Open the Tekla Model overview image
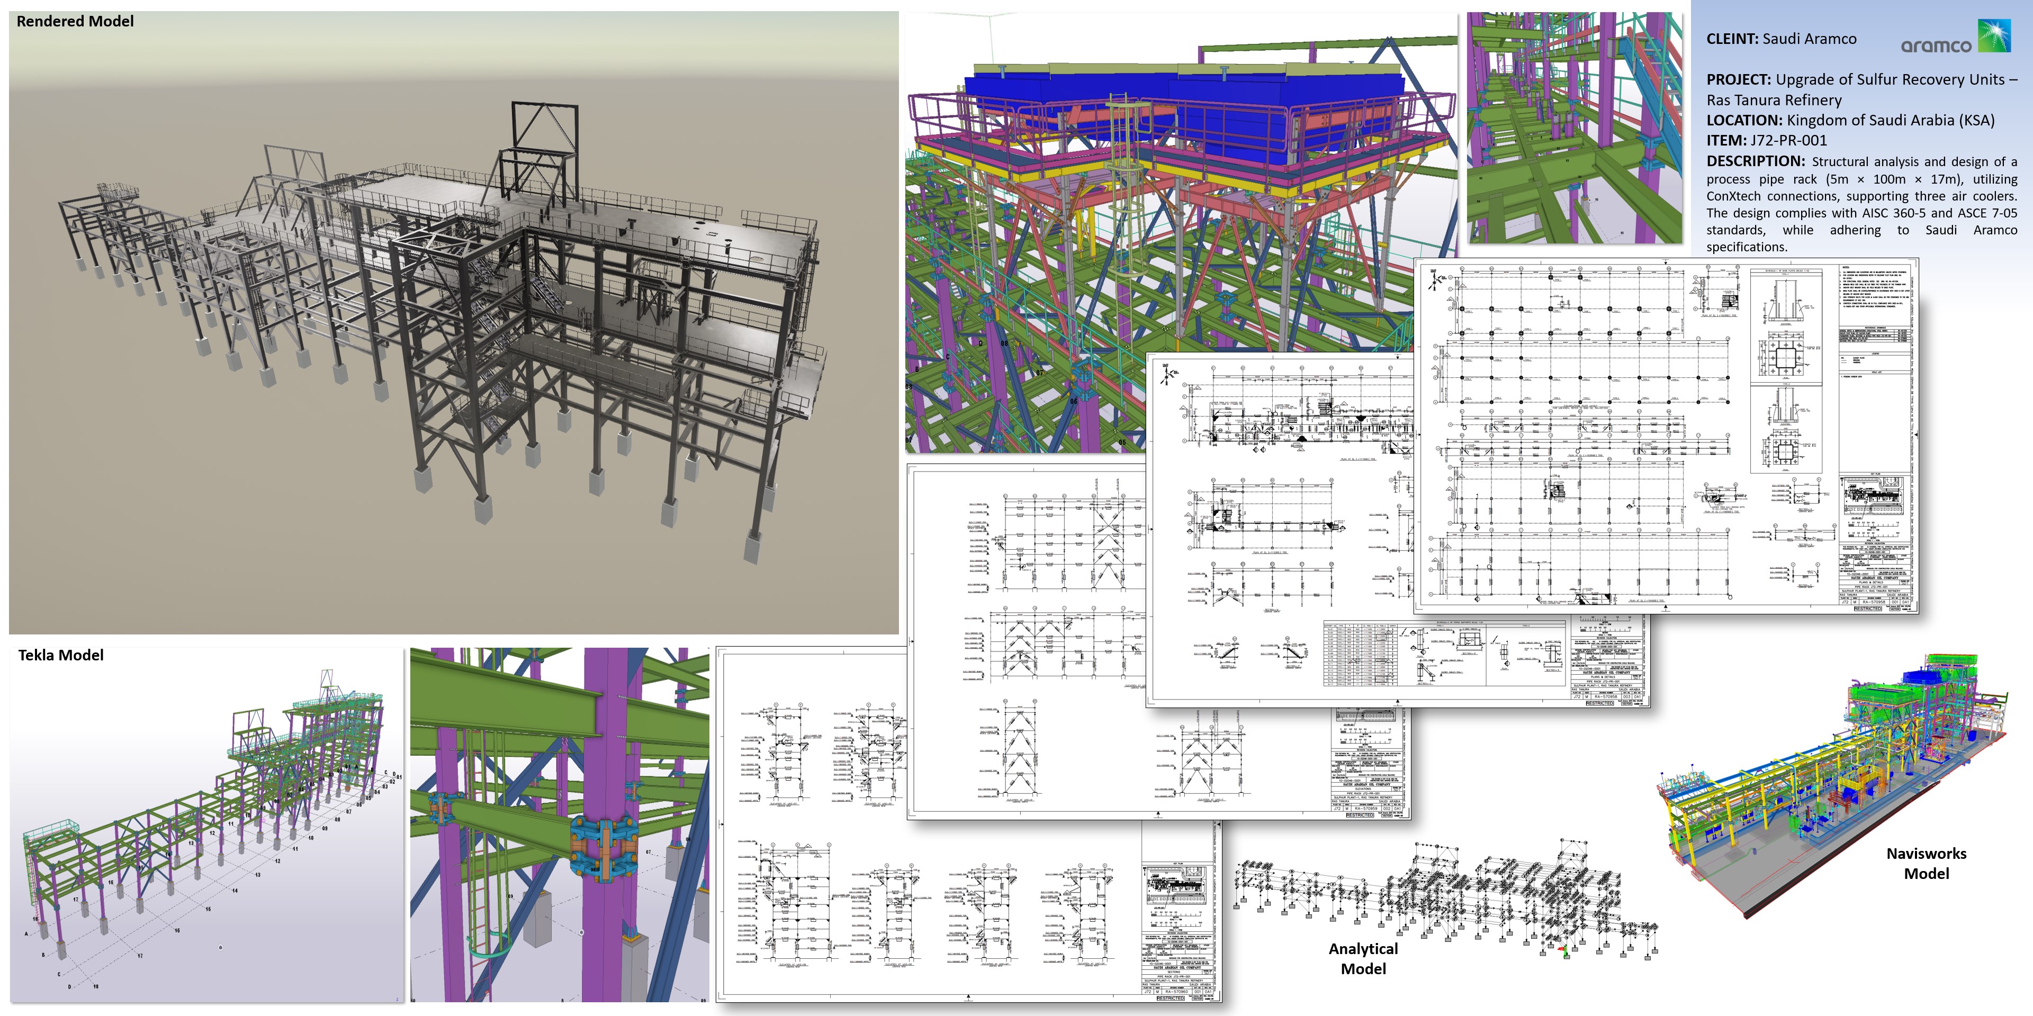Image resolution: width=2033 pixels, height=1016 pixels. point(207,825)
